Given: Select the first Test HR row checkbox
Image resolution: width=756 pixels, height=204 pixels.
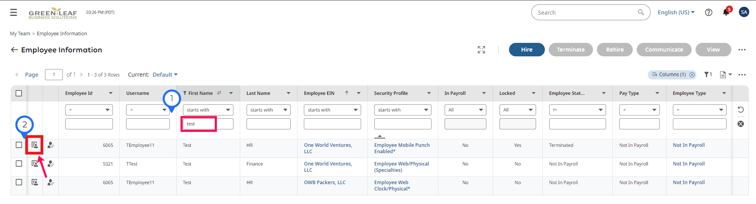Looking at the screenshot, I should point(19,145).
